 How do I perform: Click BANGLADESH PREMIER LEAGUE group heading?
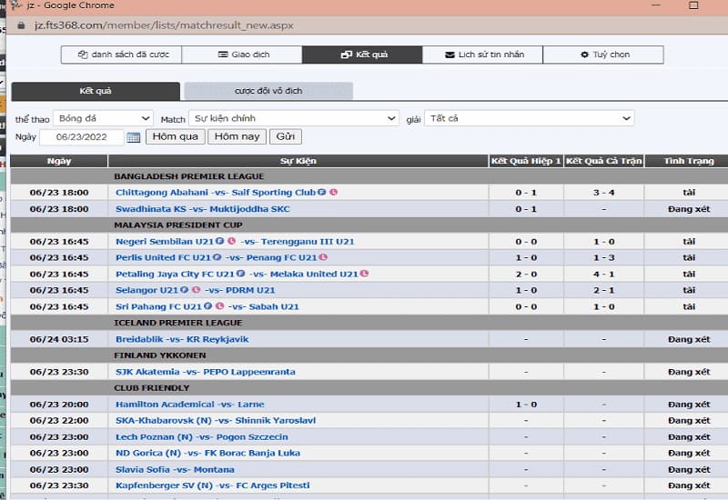[189, 176]
